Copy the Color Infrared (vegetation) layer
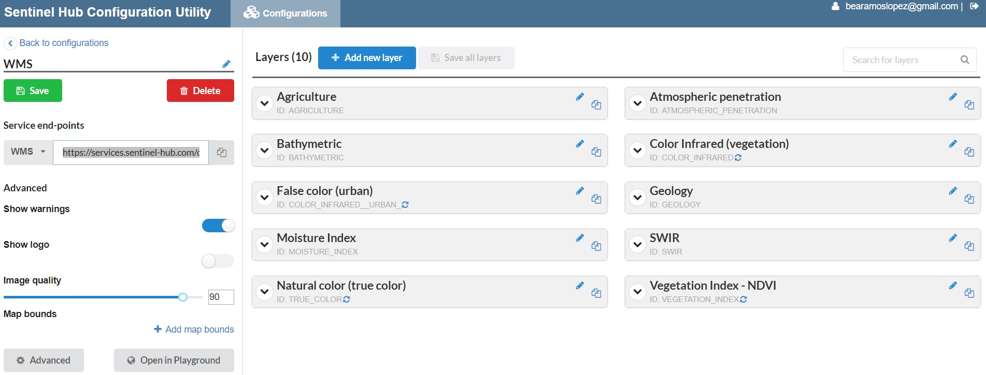The image size is (986, 375). pyautogui.click(x=969, y=152)
